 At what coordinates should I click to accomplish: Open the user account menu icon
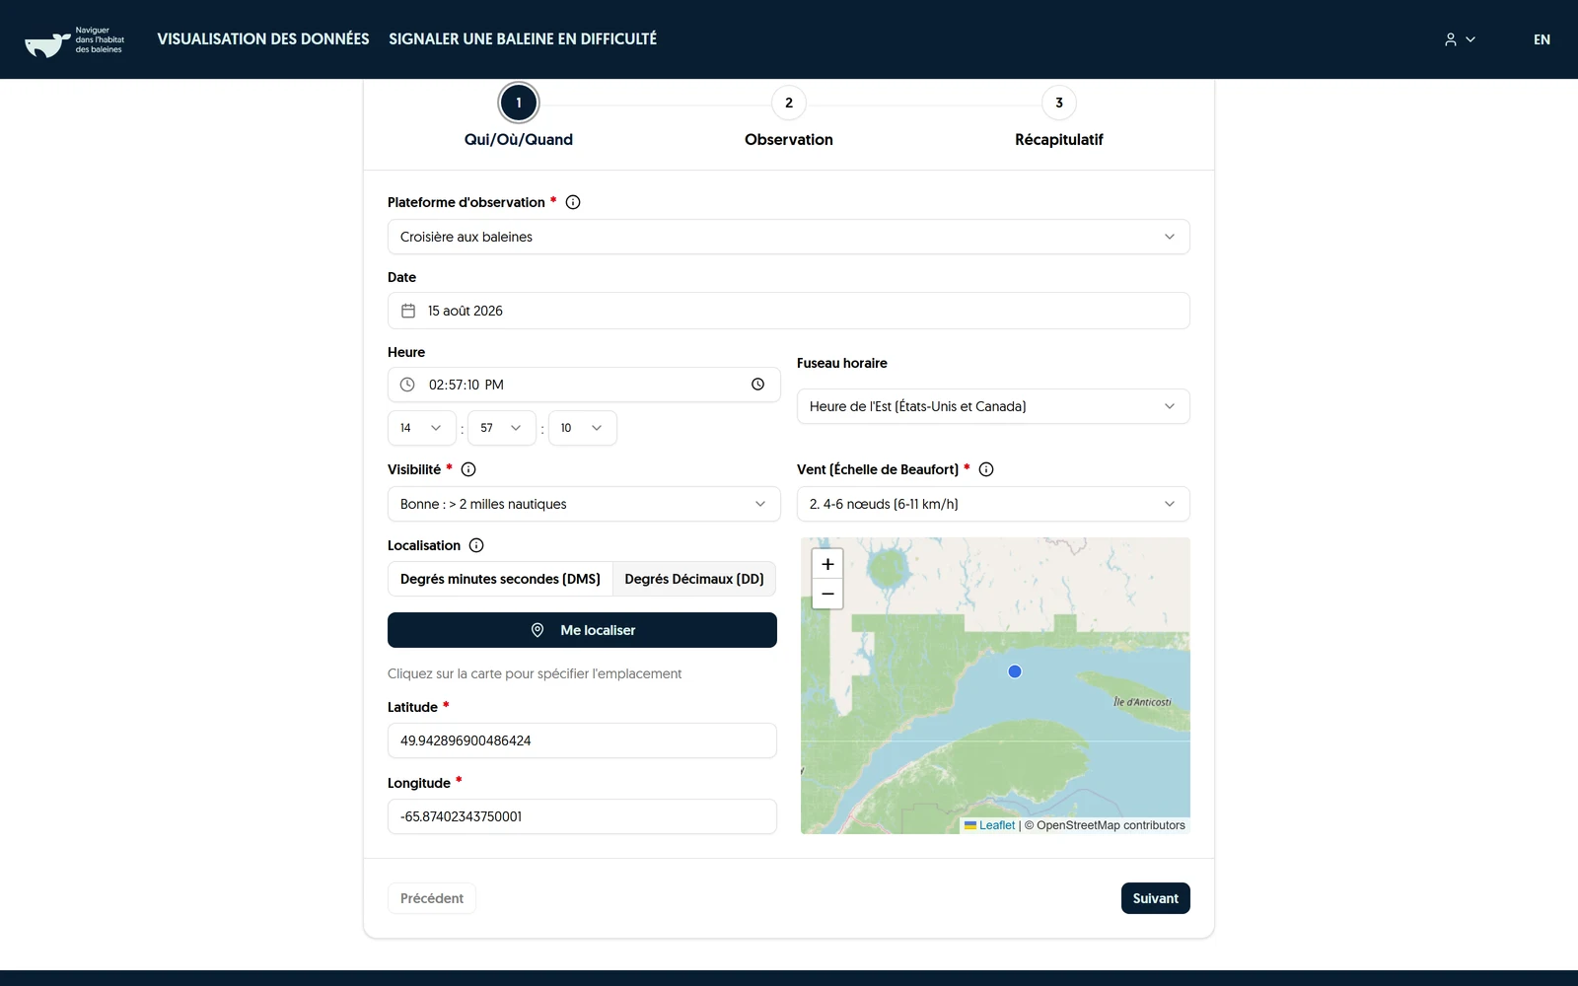(x=1451, y=39)
